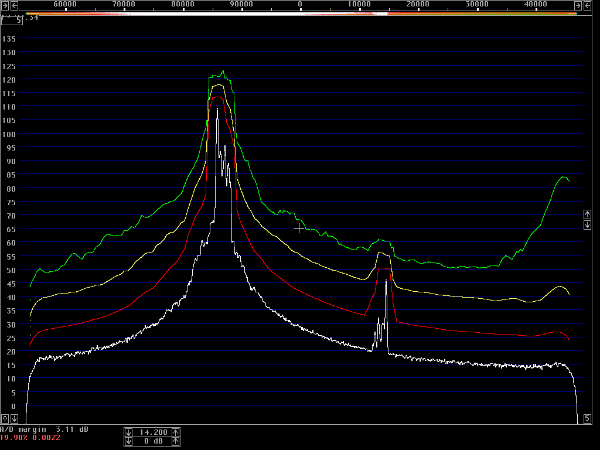This screenshot has width=600, height=450.
Task: Click the white cross cursor on the spectrum
Action: click(299, 229)
